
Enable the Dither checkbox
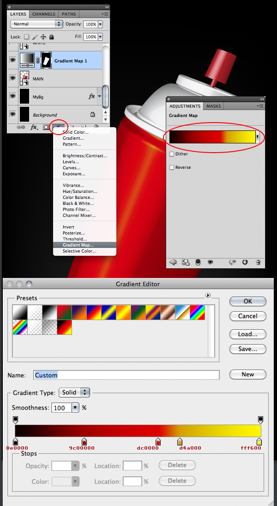[172, 154]
